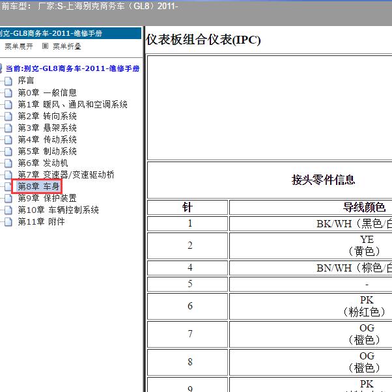Select 第11章 附件 chapter

pos(41,221)
